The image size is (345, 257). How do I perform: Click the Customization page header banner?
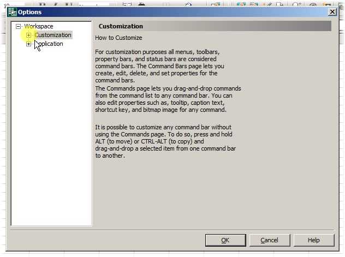[213, 26]
